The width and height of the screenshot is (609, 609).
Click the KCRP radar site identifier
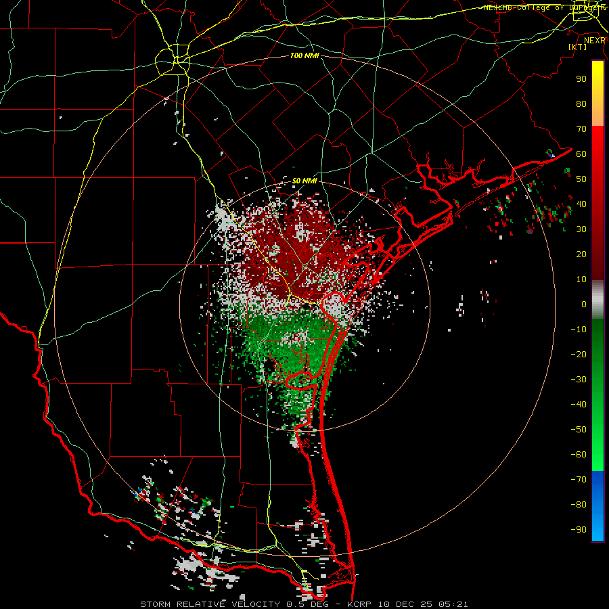[359, 604]
